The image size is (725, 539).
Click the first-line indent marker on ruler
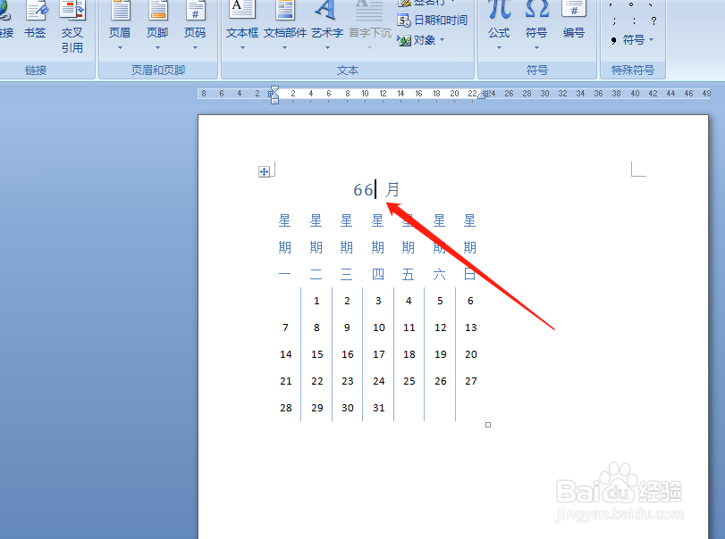(274, 89)
